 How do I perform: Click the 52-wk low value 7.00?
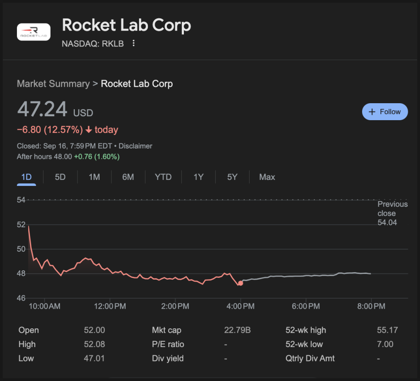(385, 344)
